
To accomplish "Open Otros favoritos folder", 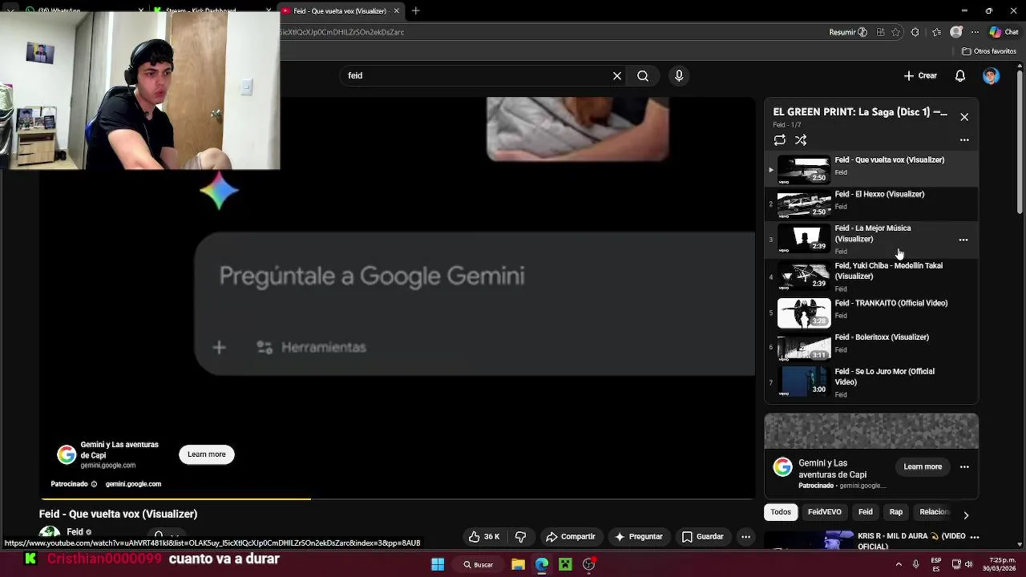I will 989,51.
